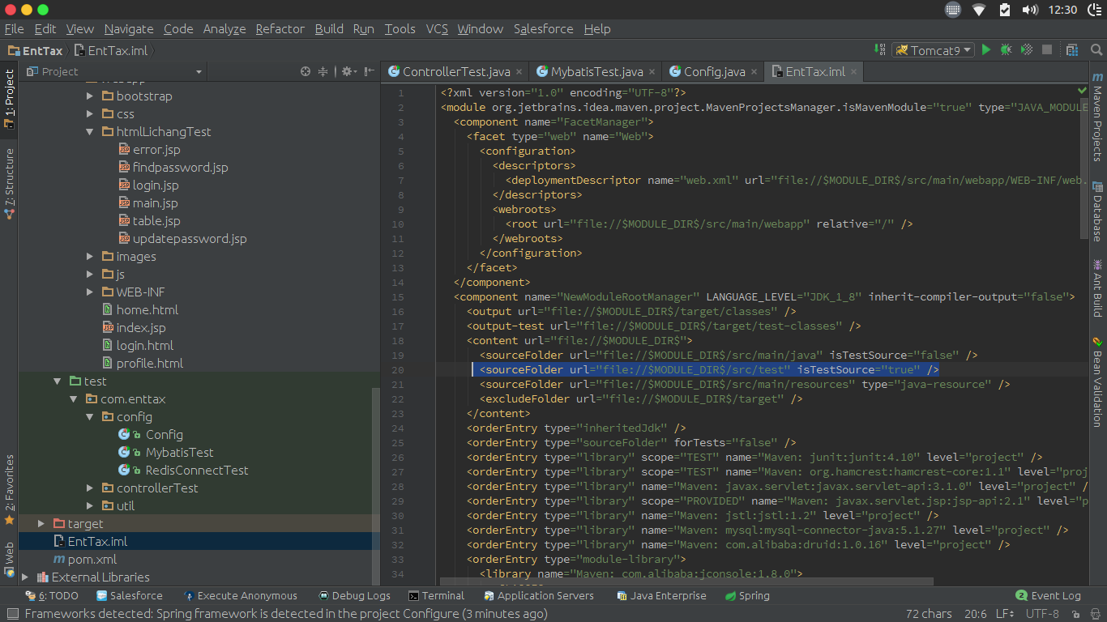Viewport: 1107px width, 622px height.
Task: Open the Salesforce menu
Action: pos(543,28)
